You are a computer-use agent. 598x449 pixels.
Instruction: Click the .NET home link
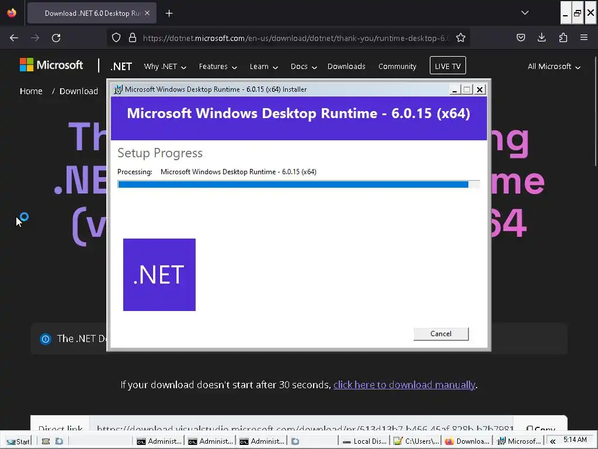[121, 67]
